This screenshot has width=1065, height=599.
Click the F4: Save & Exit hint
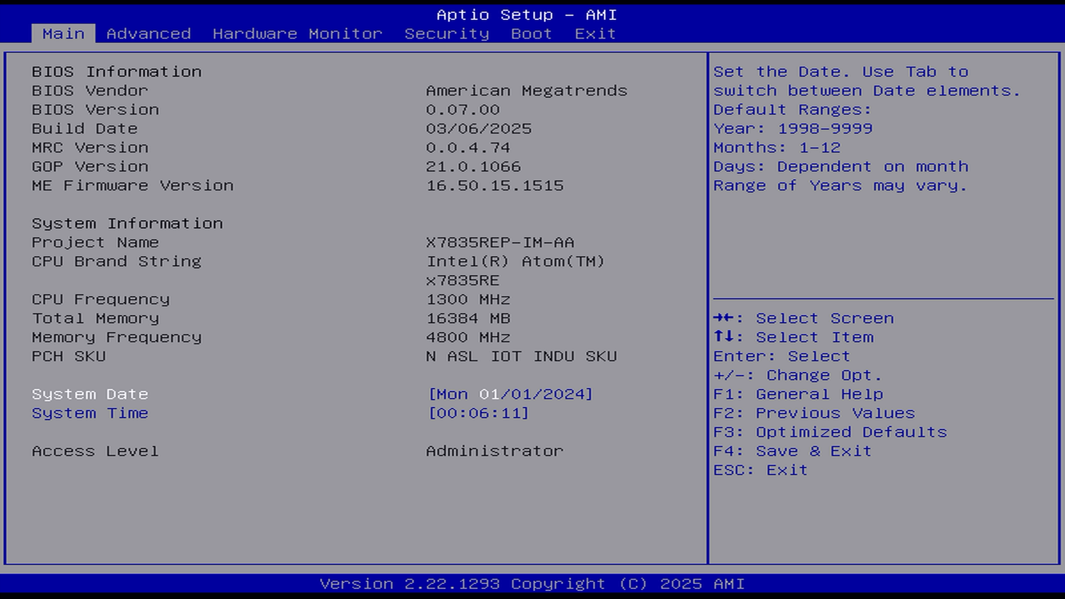tap(792, 451)
